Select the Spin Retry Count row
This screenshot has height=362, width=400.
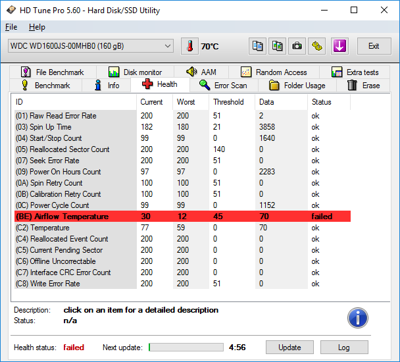[x=182, y=183]
